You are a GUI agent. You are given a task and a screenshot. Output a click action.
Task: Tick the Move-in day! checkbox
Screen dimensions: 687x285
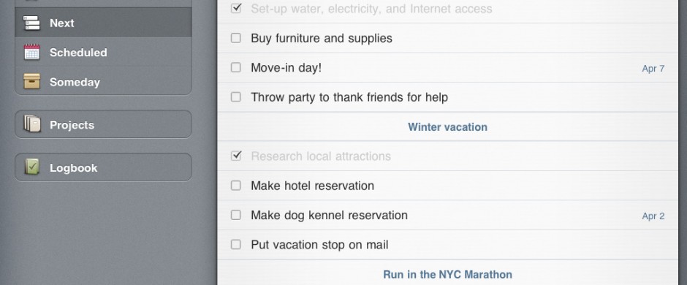[236, 67]
